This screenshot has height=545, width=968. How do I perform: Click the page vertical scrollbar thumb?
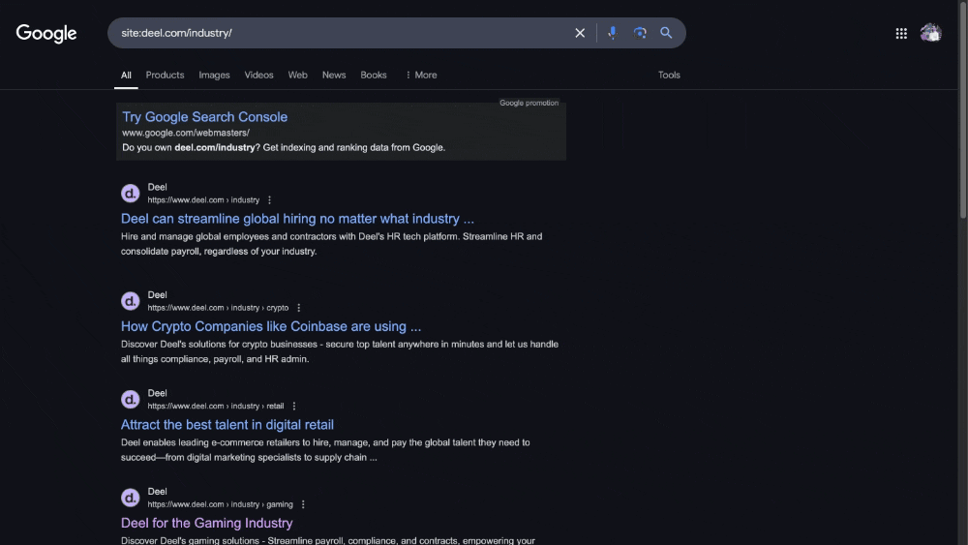pyautogui.click(x=962, y=108)
